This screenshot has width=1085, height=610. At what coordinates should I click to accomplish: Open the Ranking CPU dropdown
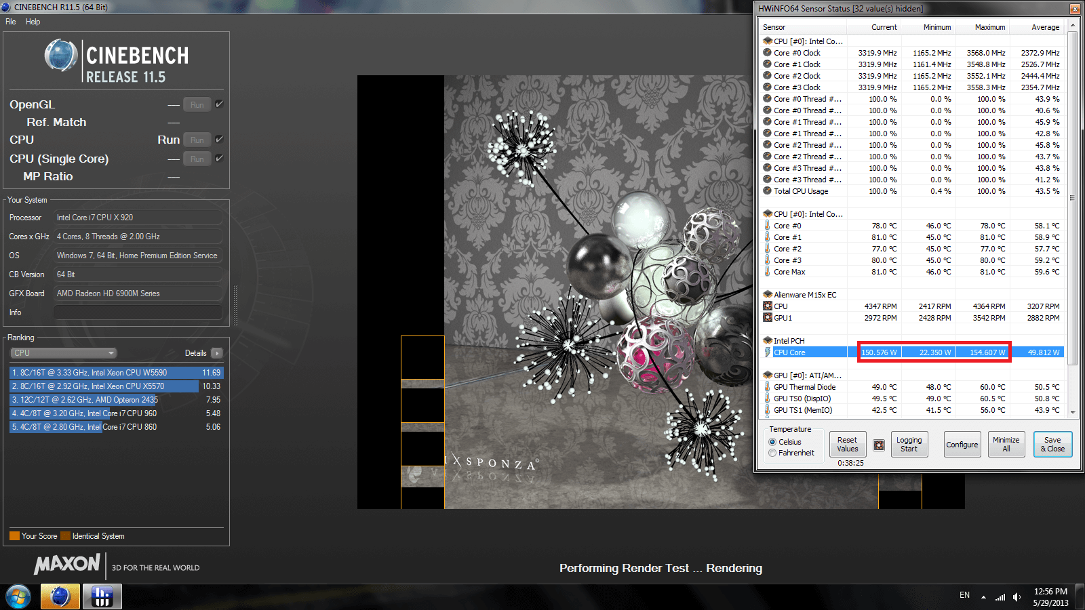[x=64, y=353]
